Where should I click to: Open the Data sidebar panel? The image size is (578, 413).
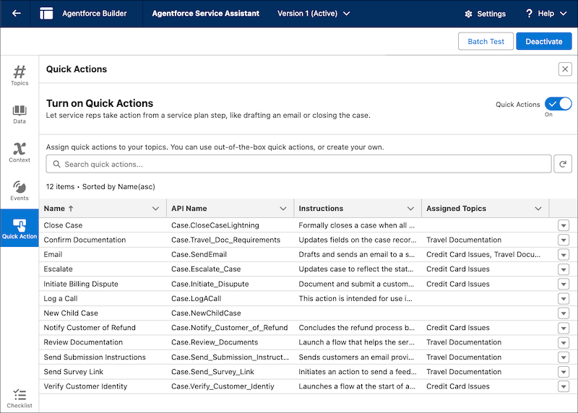20,114
